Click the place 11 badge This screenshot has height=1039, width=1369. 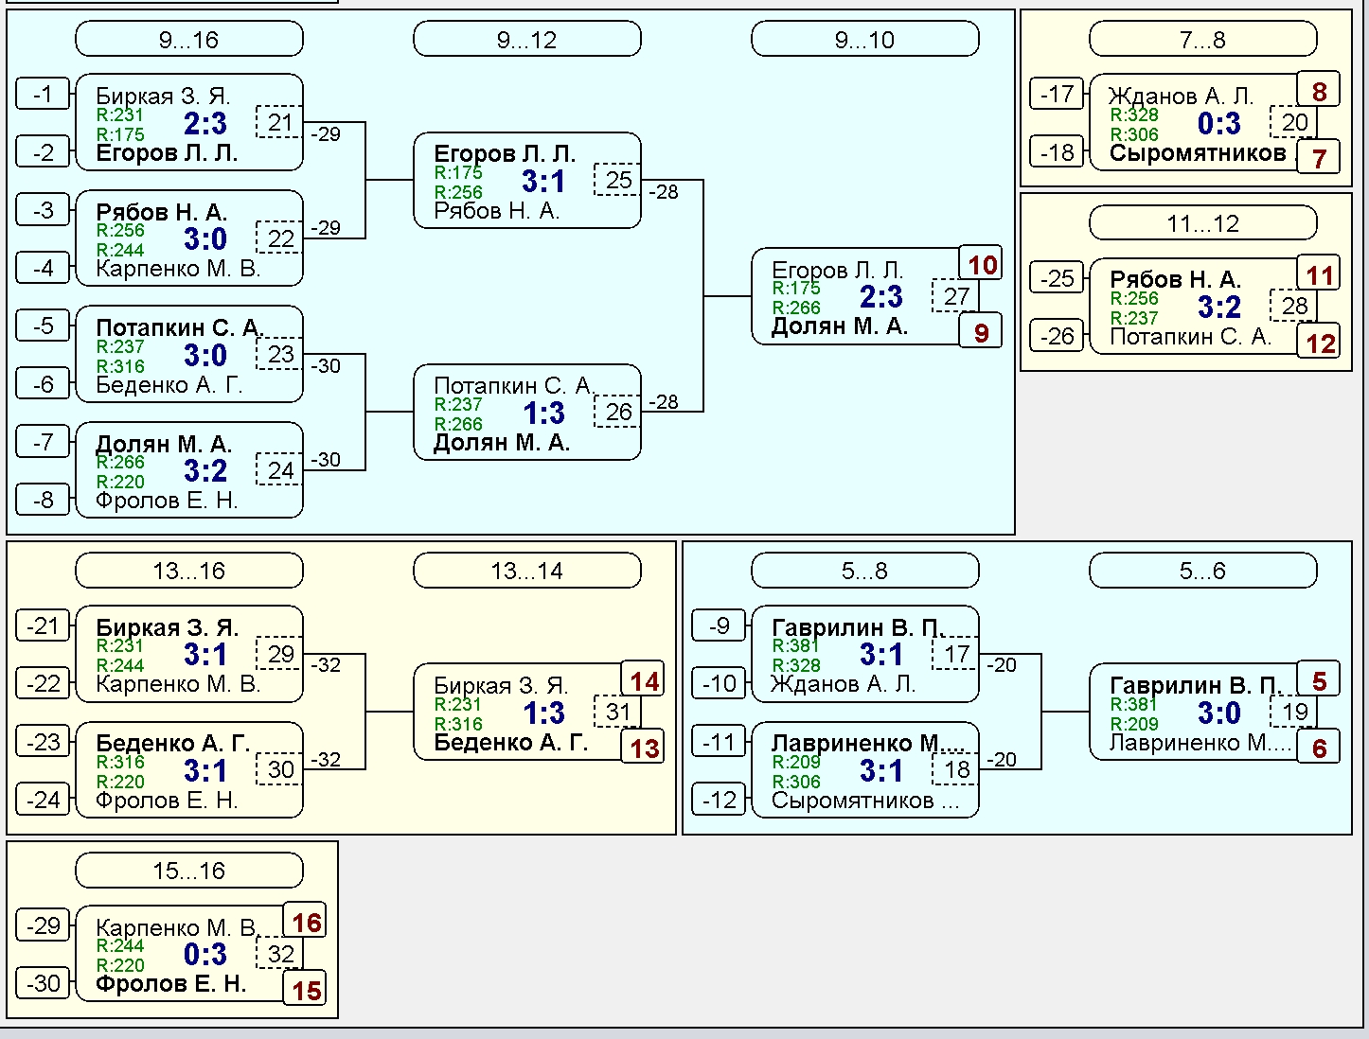coord(1319,274)
